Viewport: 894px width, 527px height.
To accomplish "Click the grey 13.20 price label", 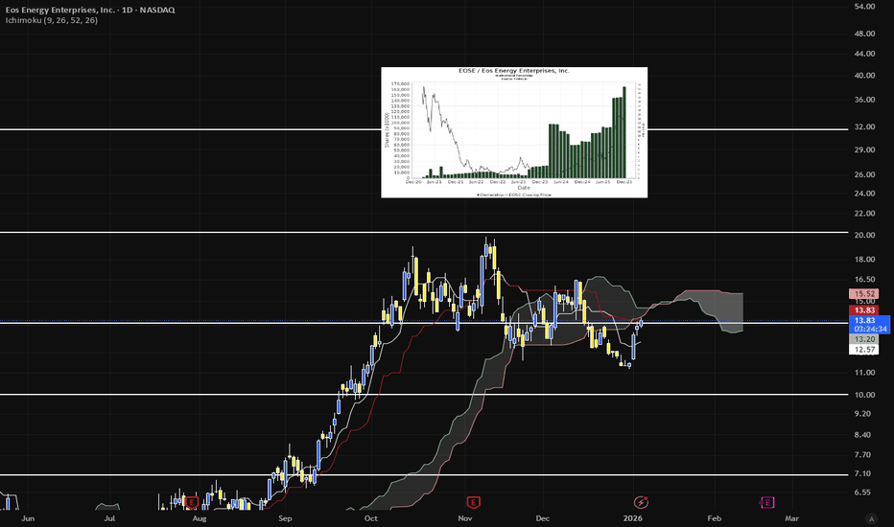I will (863, 339).
